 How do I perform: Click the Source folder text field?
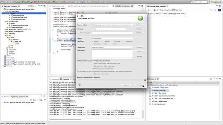point(112,25)
